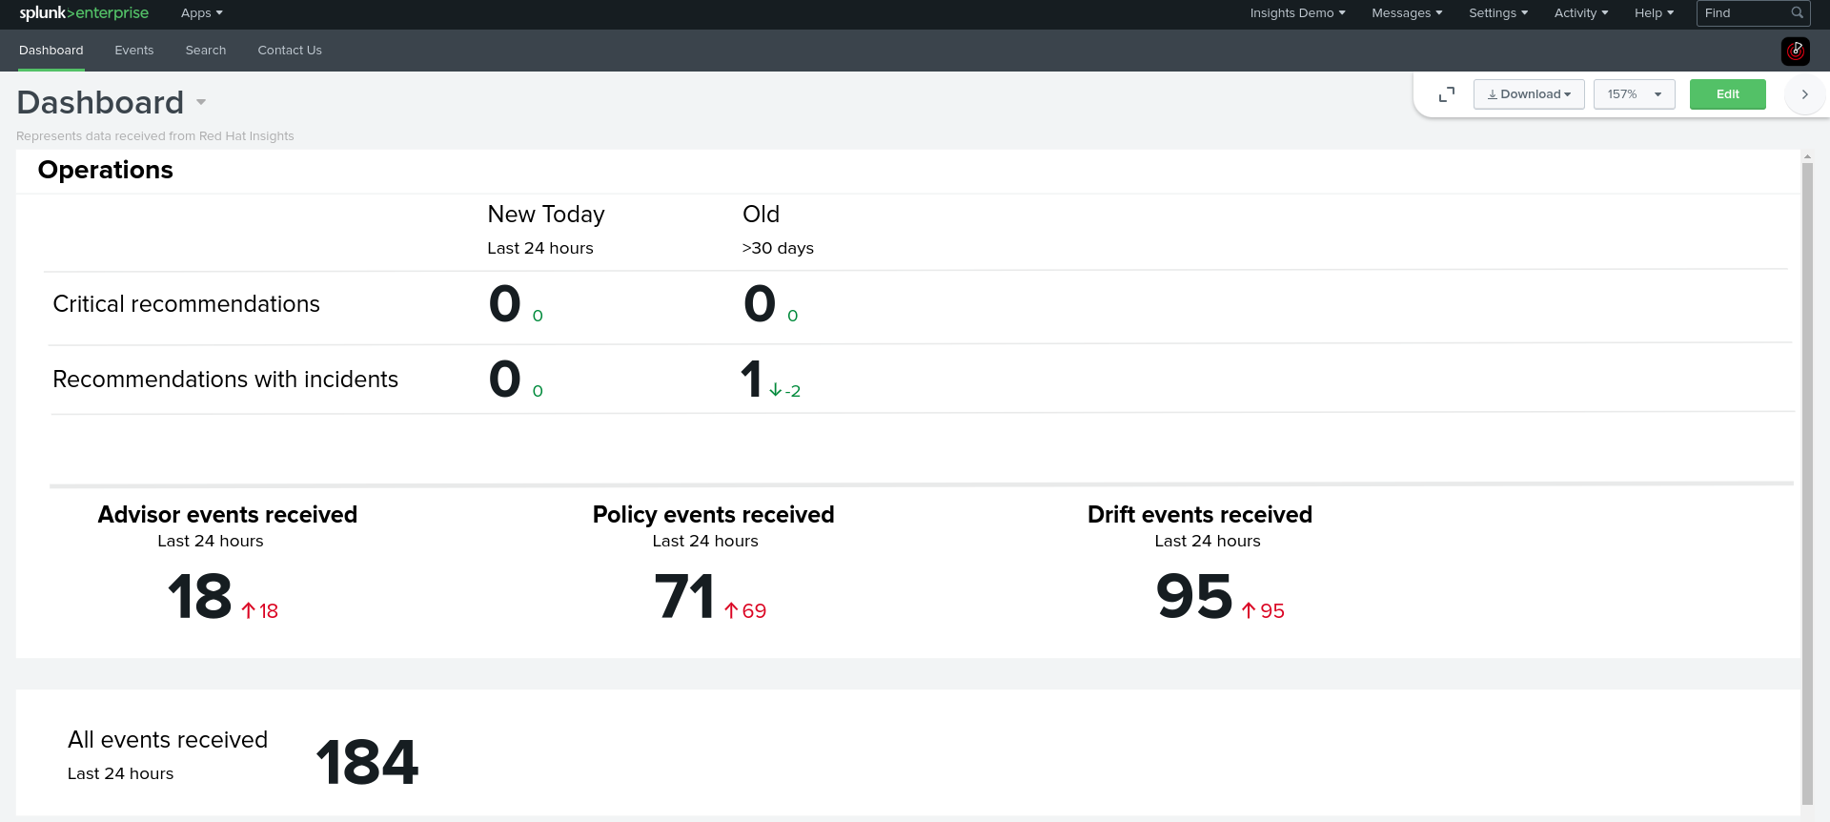
Task: Click the Recommendations with incidents label
Action: click(x=226, y=380)
